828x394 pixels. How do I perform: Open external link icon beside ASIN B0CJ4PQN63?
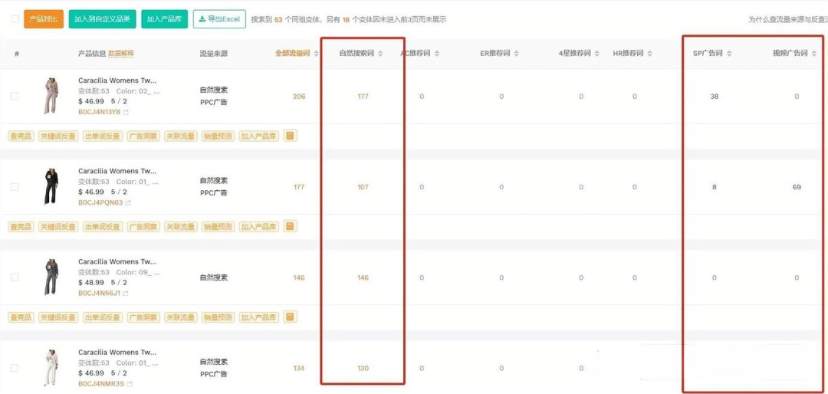(x=128, y=203)
